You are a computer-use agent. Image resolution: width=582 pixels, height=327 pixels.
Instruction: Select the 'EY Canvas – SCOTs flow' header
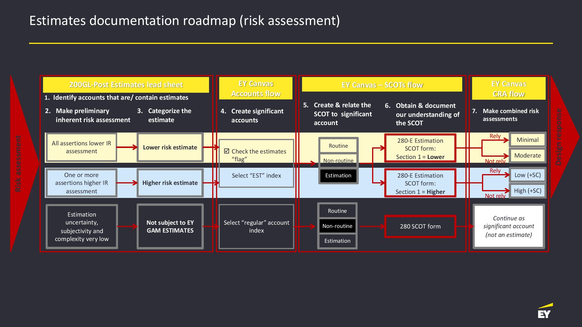point(382,85)
